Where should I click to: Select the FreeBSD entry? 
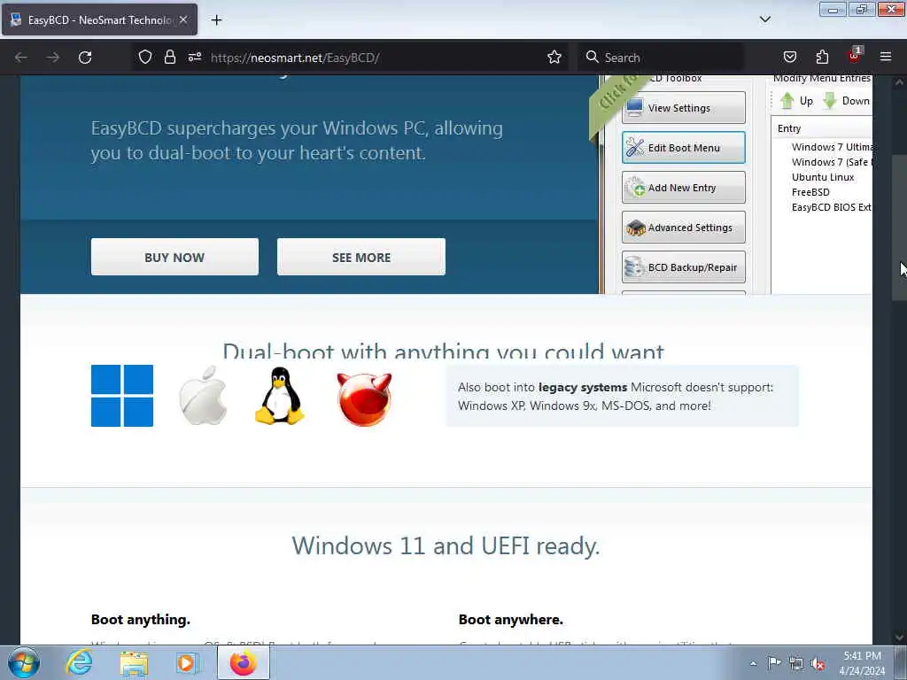tap(810, 192)
